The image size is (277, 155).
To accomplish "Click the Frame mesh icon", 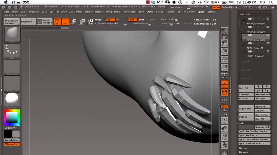I will coord(224,121).
